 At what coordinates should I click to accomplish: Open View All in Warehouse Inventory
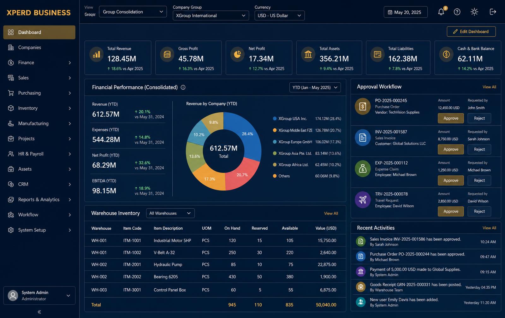coord(331,214)
